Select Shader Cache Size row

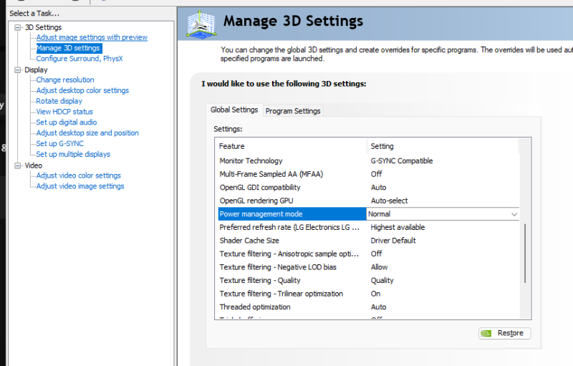point(368,241)
